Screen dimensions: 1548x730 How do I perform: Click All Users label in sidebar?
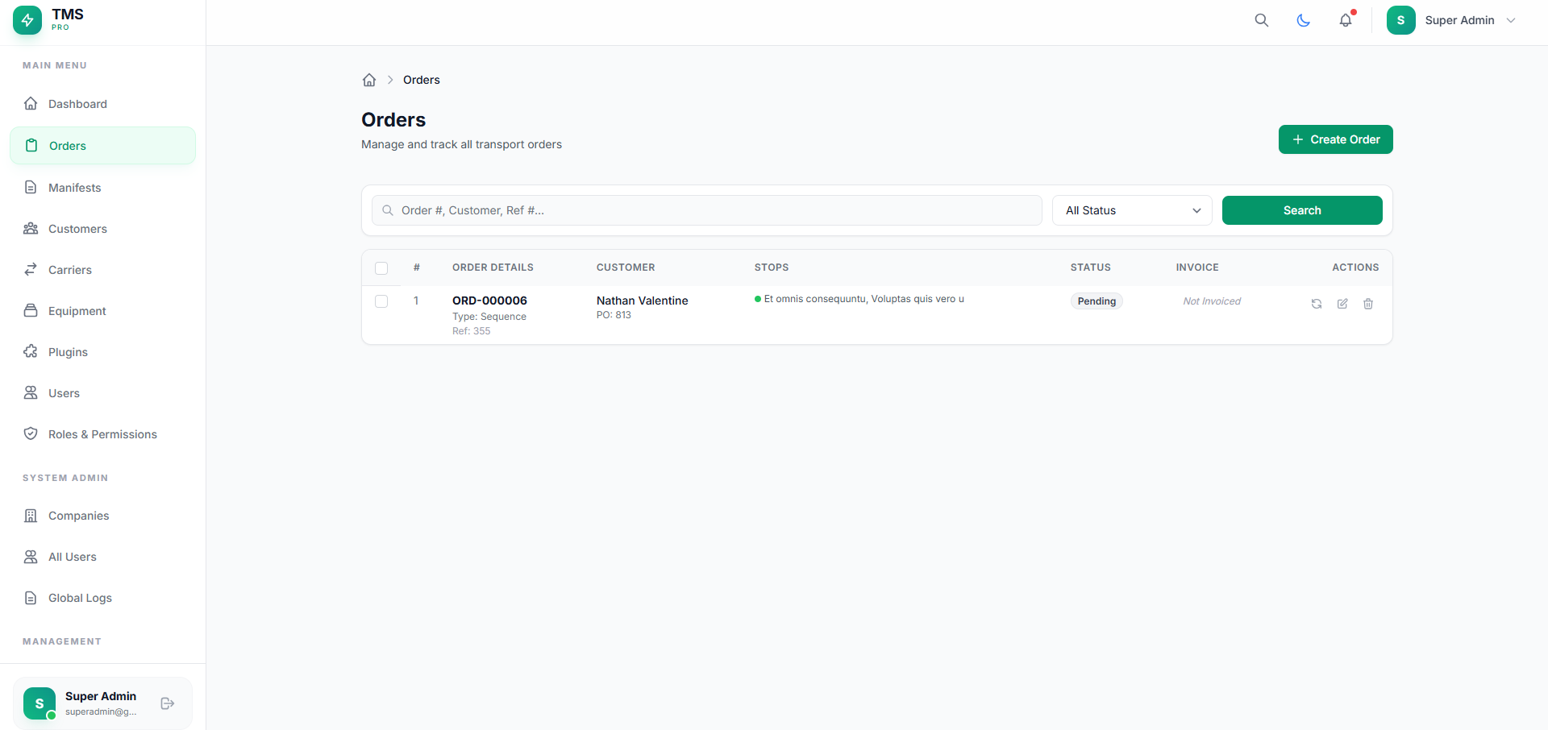coord(72,557)
